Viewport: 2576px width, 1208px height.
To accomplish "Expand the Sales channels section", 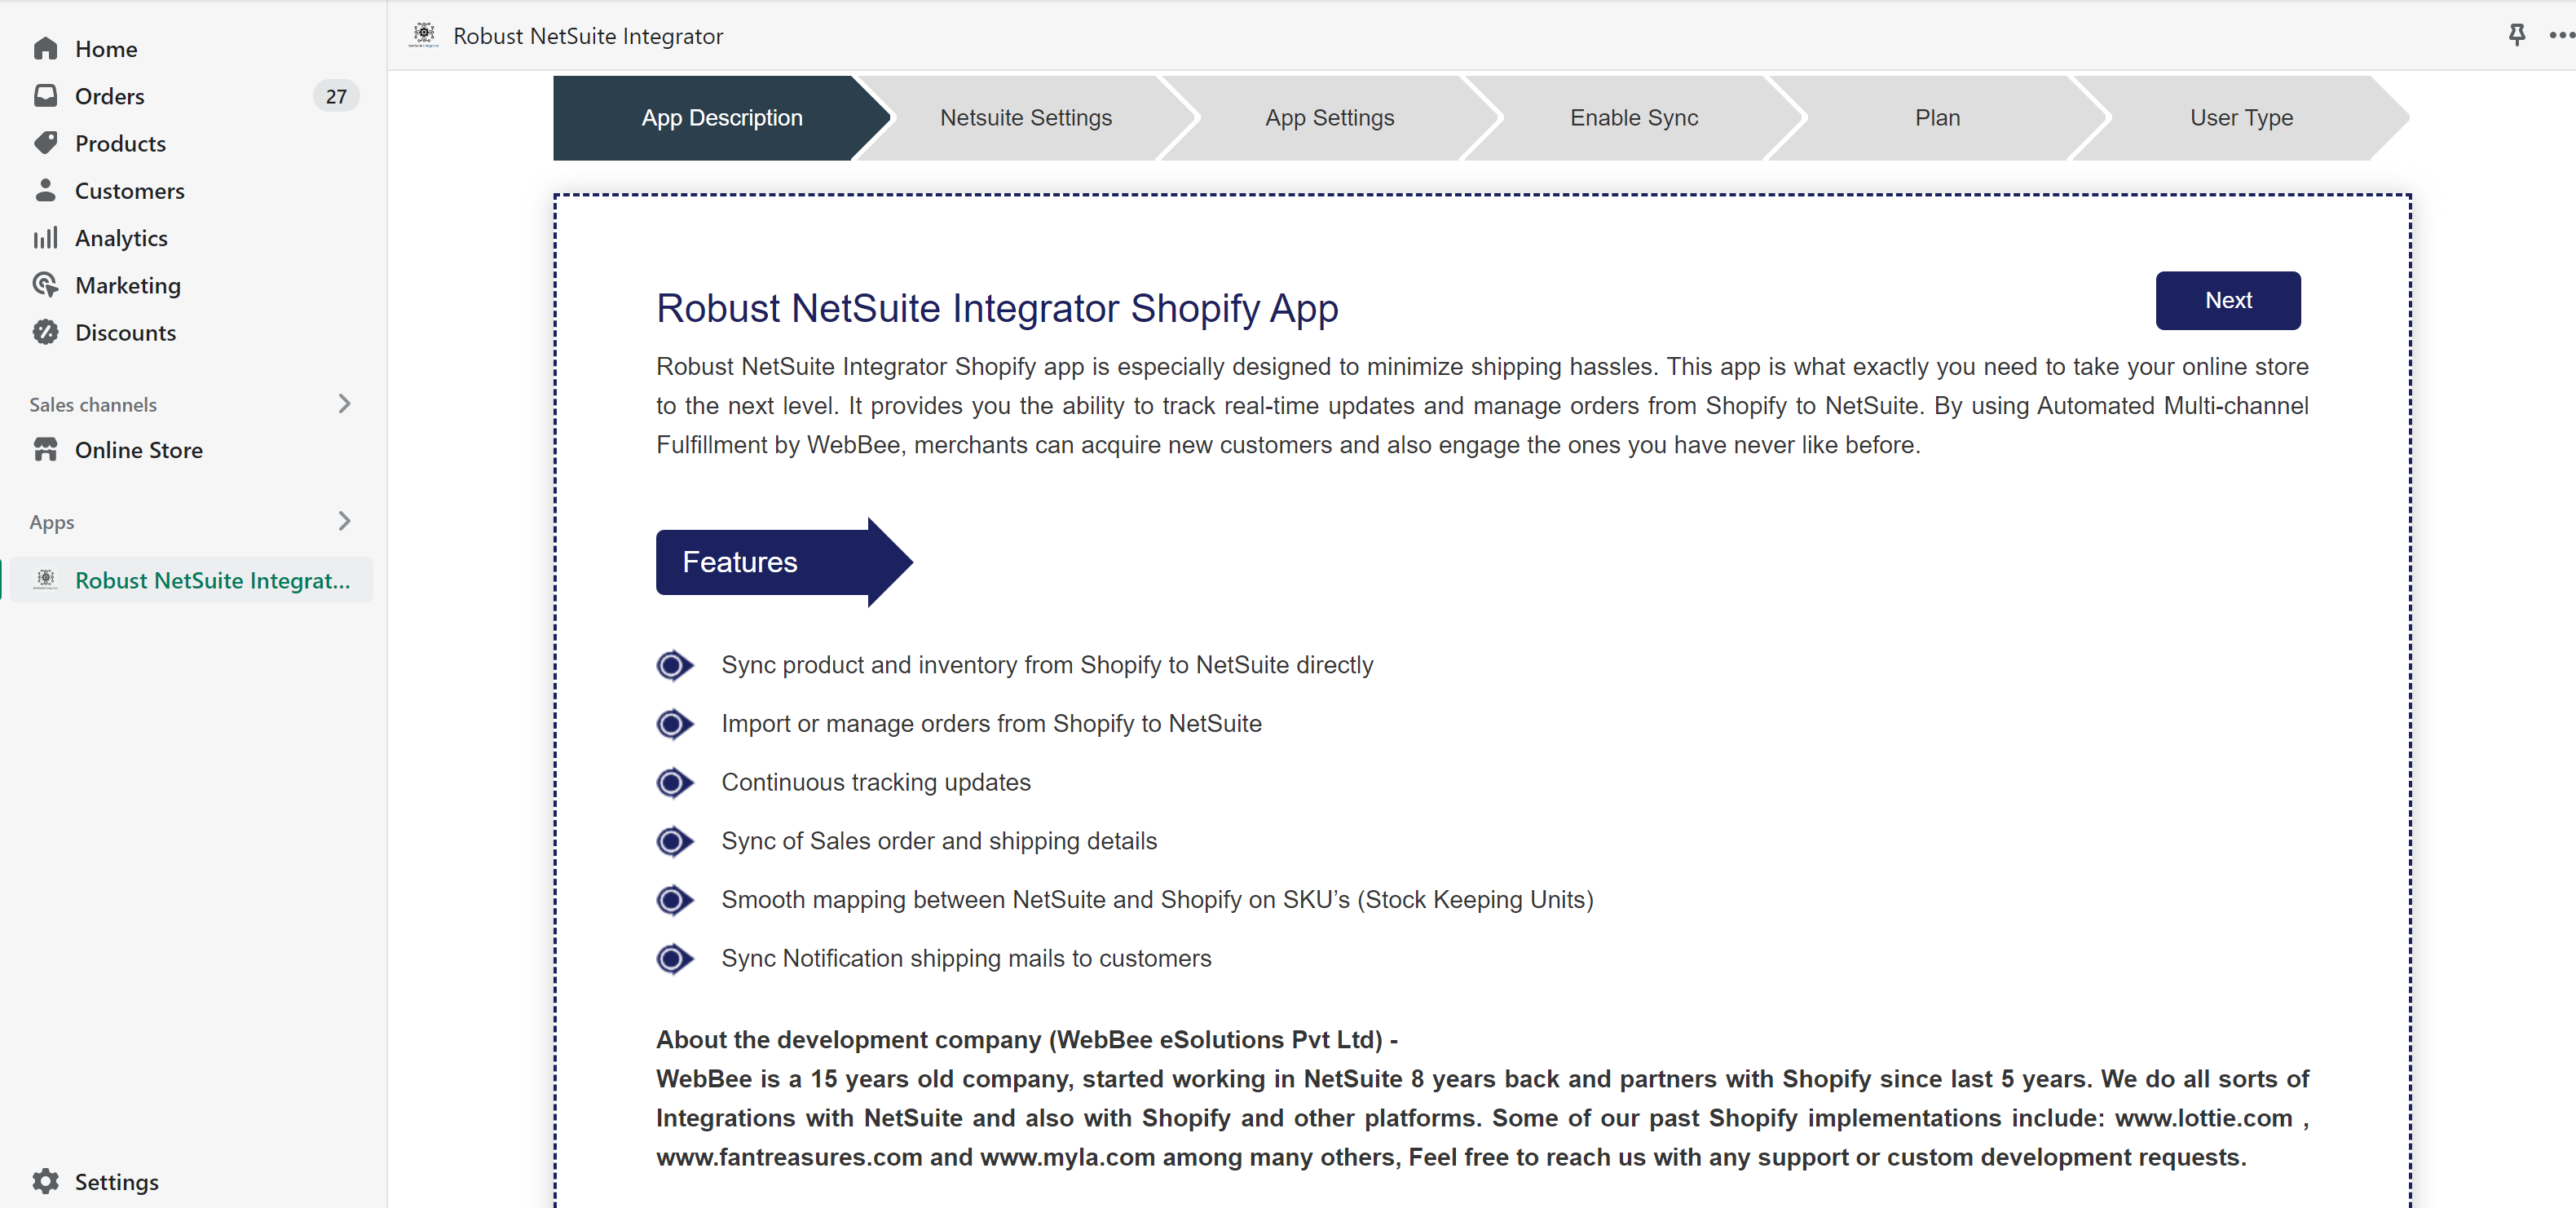I will pos(344,404).
